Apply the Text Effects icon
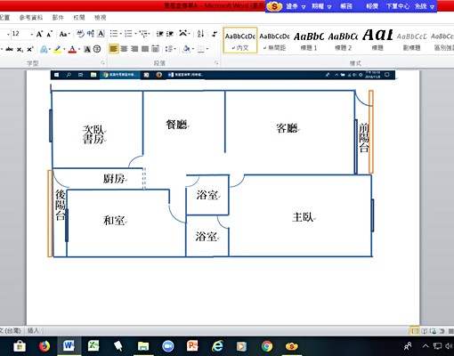 click(x=44, y=49)
